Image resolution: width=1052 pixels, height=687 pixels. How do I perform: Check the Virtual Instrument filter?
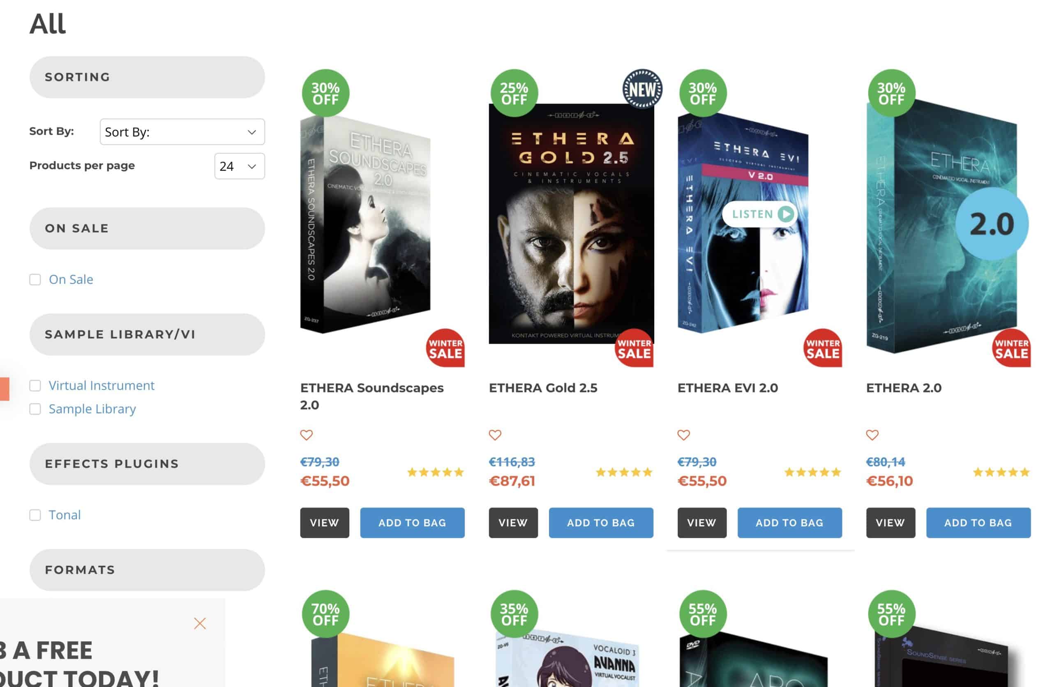[x=35, y=385]
